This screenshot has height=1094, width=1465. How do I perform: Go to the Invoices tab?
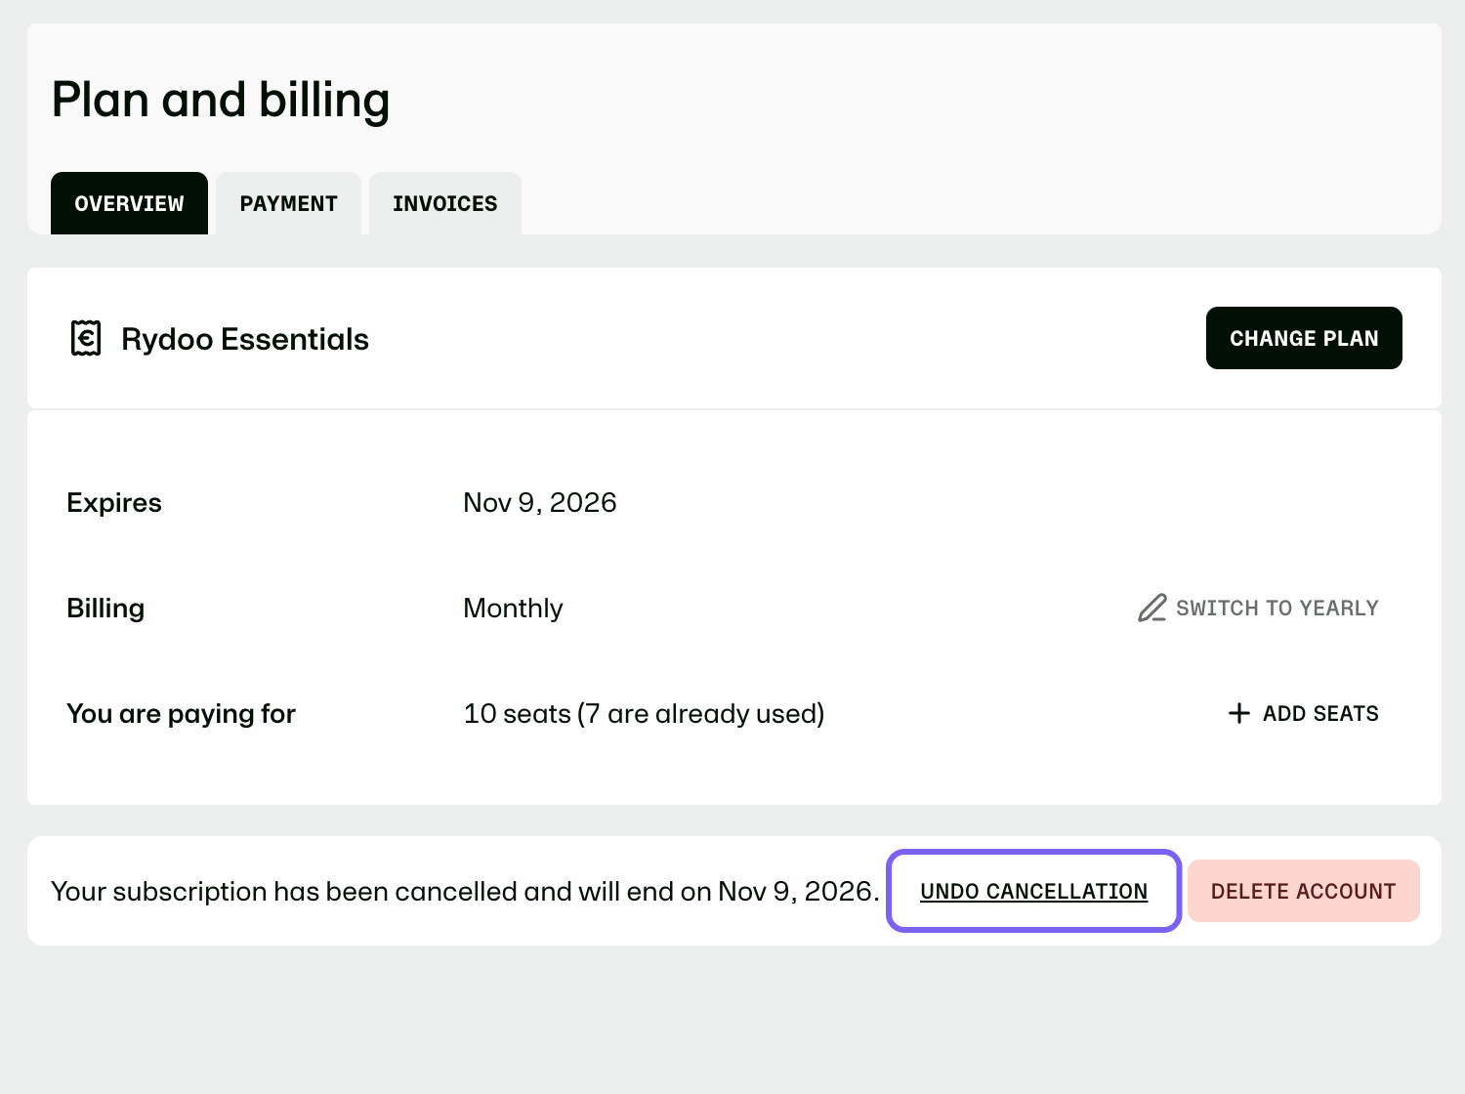[444, 203]
